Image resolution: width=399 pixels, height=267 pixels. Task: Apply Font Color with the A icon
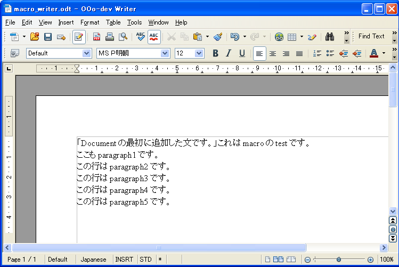pyautogui.click(x=374, y=53)
